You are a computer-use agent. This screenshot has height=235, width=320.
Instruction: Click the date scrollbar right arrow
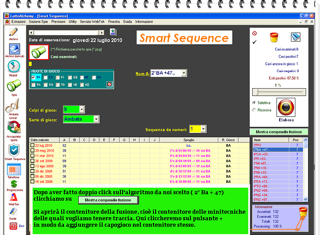pos(102,33)
